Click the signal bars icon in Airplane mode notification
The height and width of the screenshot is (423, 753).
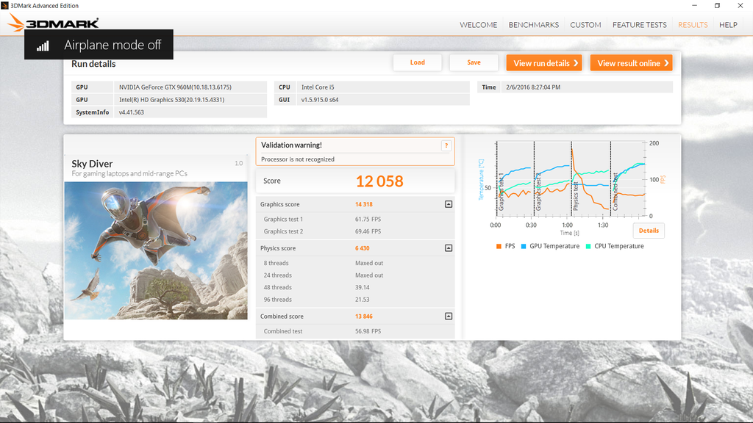pos(43,46)
